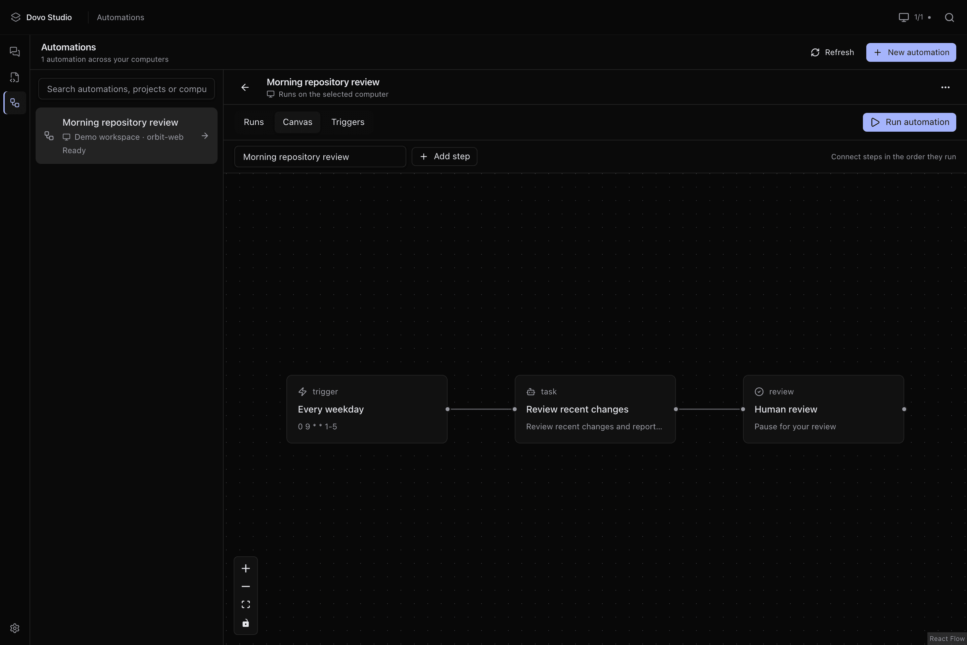
Task: Click the "Ready" status text
Action: point(74,150)
